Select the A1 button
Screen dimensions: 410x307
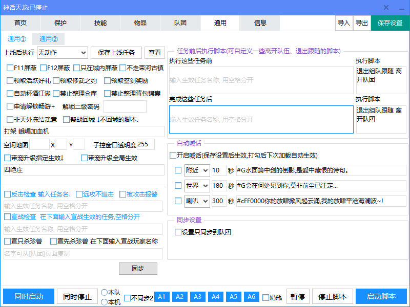coord(162,297)
